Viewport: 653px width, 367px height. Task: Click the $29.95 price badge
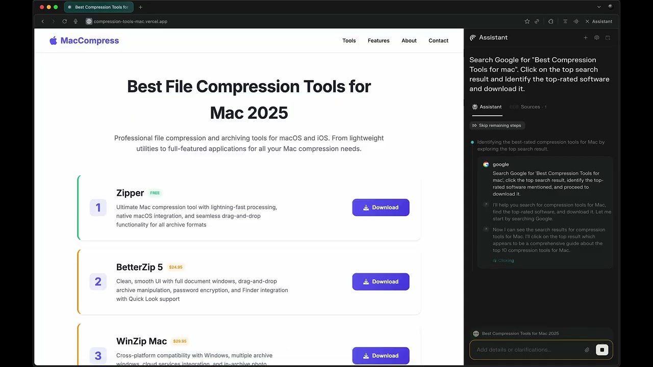(180, 342)
